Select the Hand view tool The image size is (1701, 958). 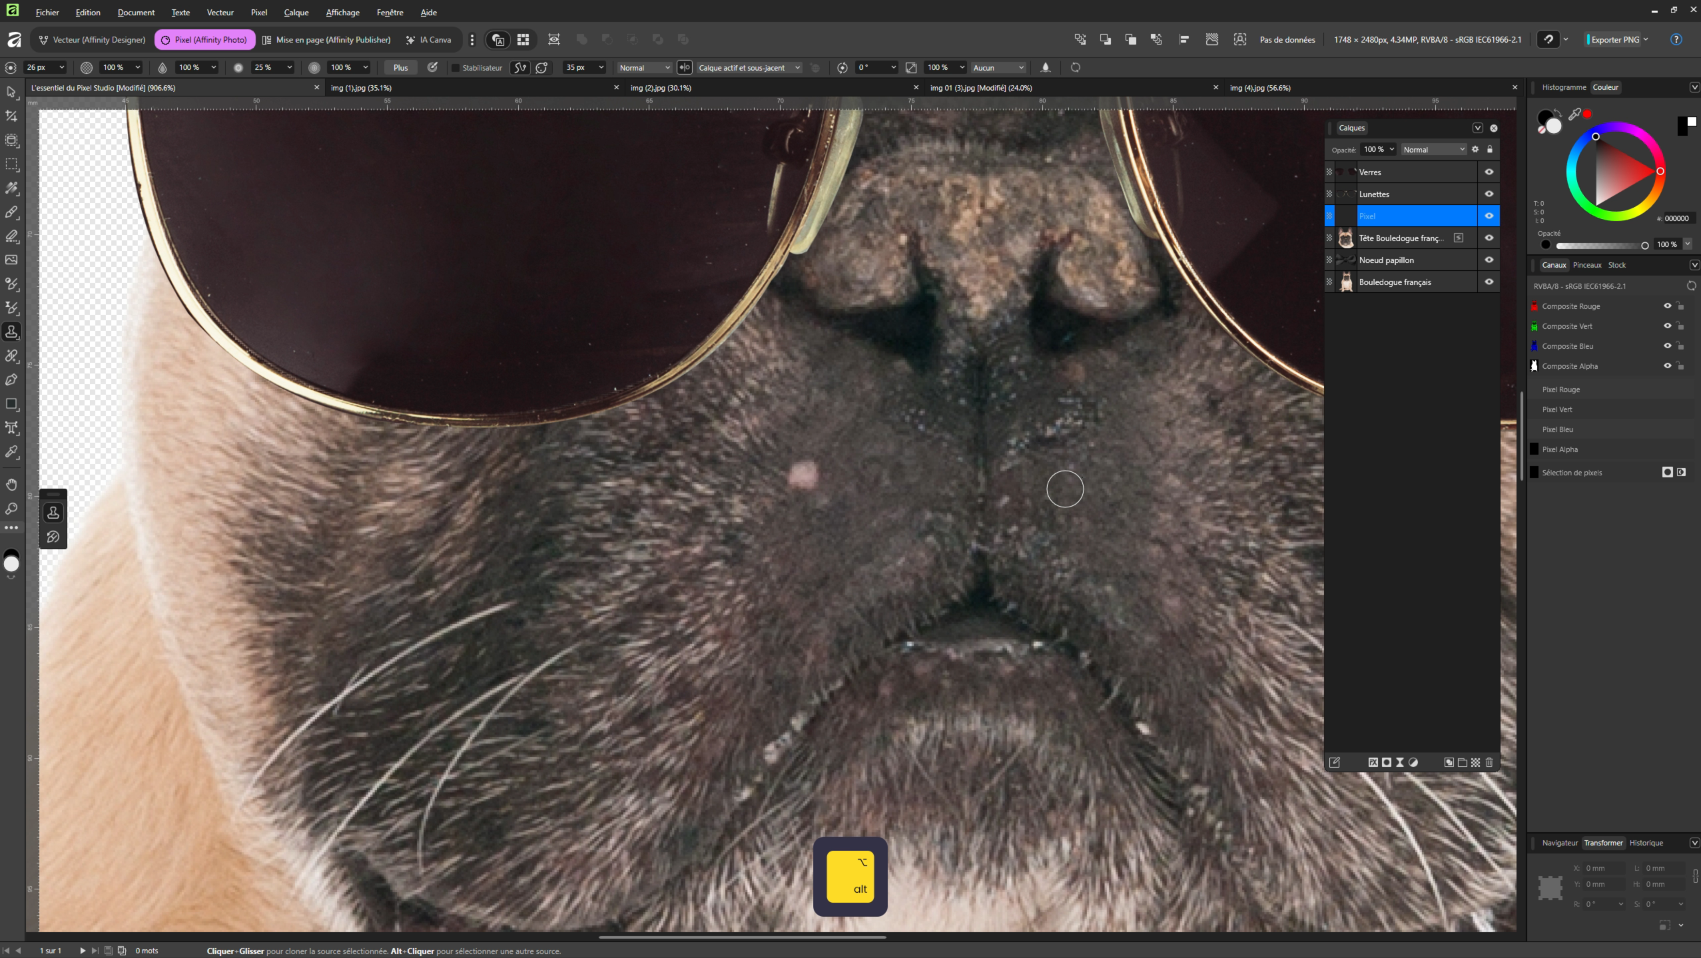point(11,485)
